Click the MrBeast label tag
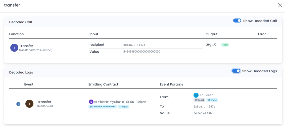Image resolution: width=285 pixels, height=126 pixels. click(x=199, y=100)
